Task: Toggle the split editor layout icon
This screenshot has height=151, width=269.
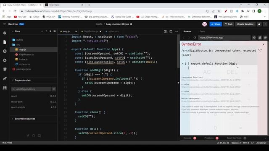Action: tap(165, 31)
